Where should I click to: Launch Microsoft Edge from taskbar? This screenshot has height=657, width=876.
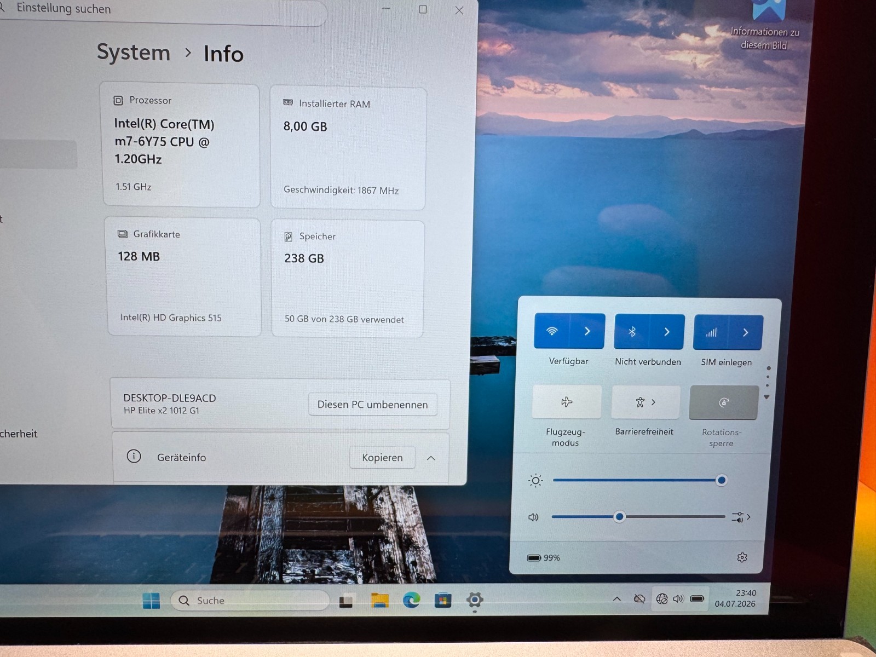(411, 600)
